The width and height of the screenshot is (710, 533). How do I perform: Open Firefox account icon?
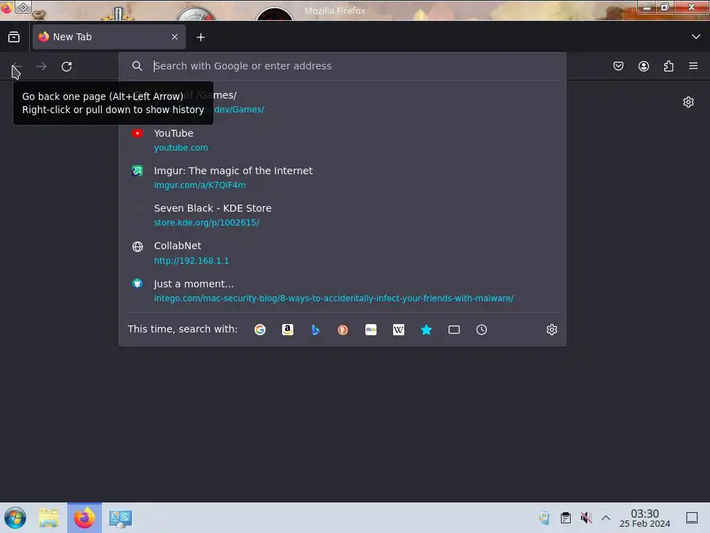click(x=643, y=66)
